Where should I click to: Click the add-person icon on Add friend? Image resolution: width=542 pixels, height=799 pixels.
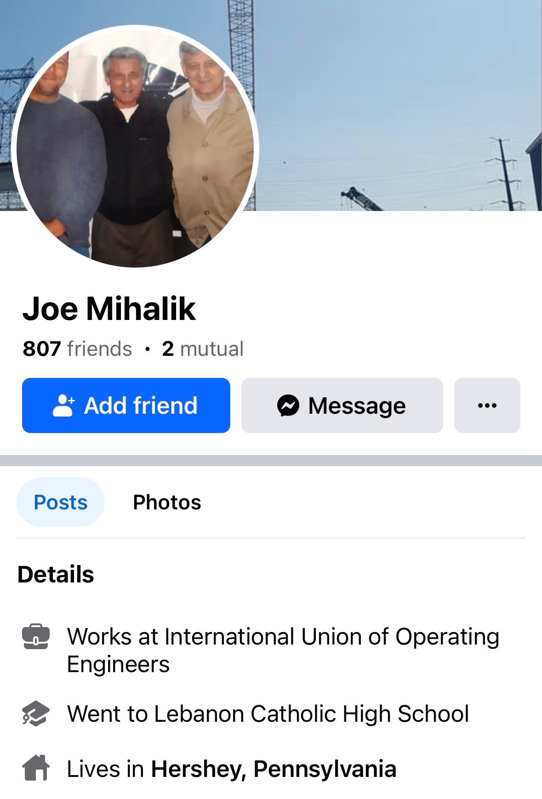(64, 405)
